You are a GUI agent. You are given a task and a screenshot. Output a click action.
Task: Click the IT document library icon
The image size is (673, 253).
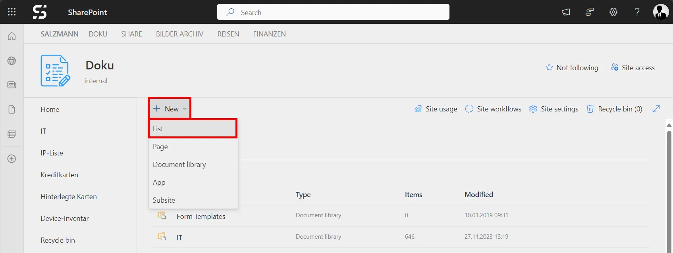click(162, 237)
